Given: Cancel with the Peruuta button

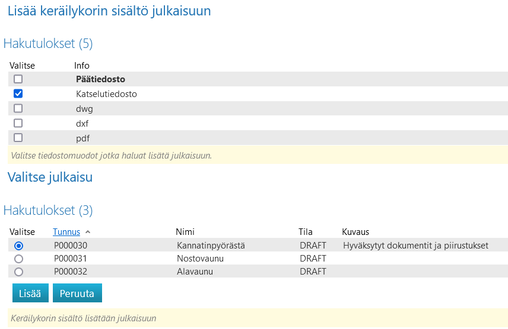Looking at the screenshot, I should [77, 293].
